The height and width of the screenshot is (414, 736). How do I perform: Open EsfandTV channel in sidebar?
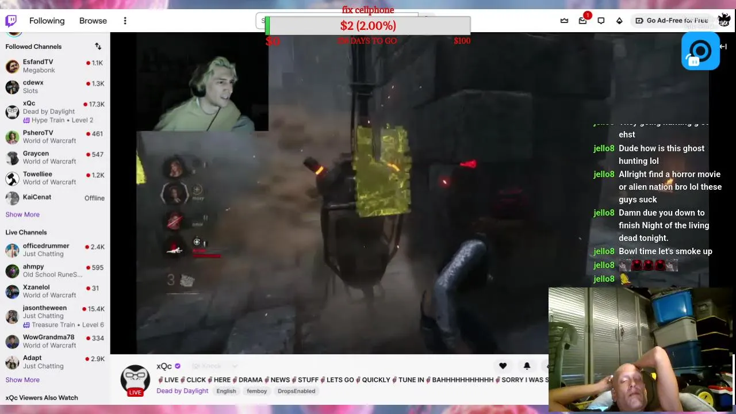tap(55, 66)
